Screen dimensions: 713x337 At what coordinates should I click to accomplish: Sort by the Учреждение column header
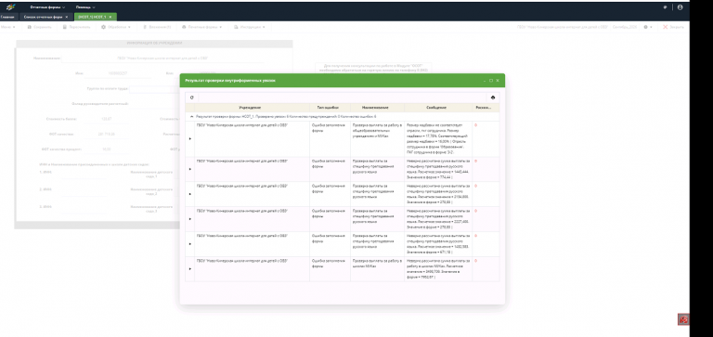(x=252, y=108)
